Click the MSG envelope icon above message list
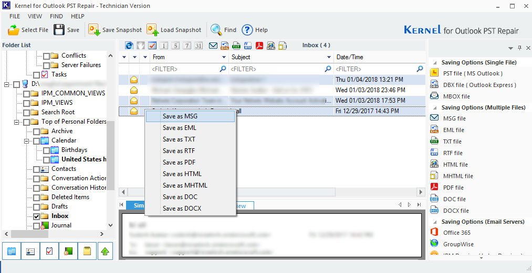Viewport: 532px width, 273px height. [x=213, y=46]
